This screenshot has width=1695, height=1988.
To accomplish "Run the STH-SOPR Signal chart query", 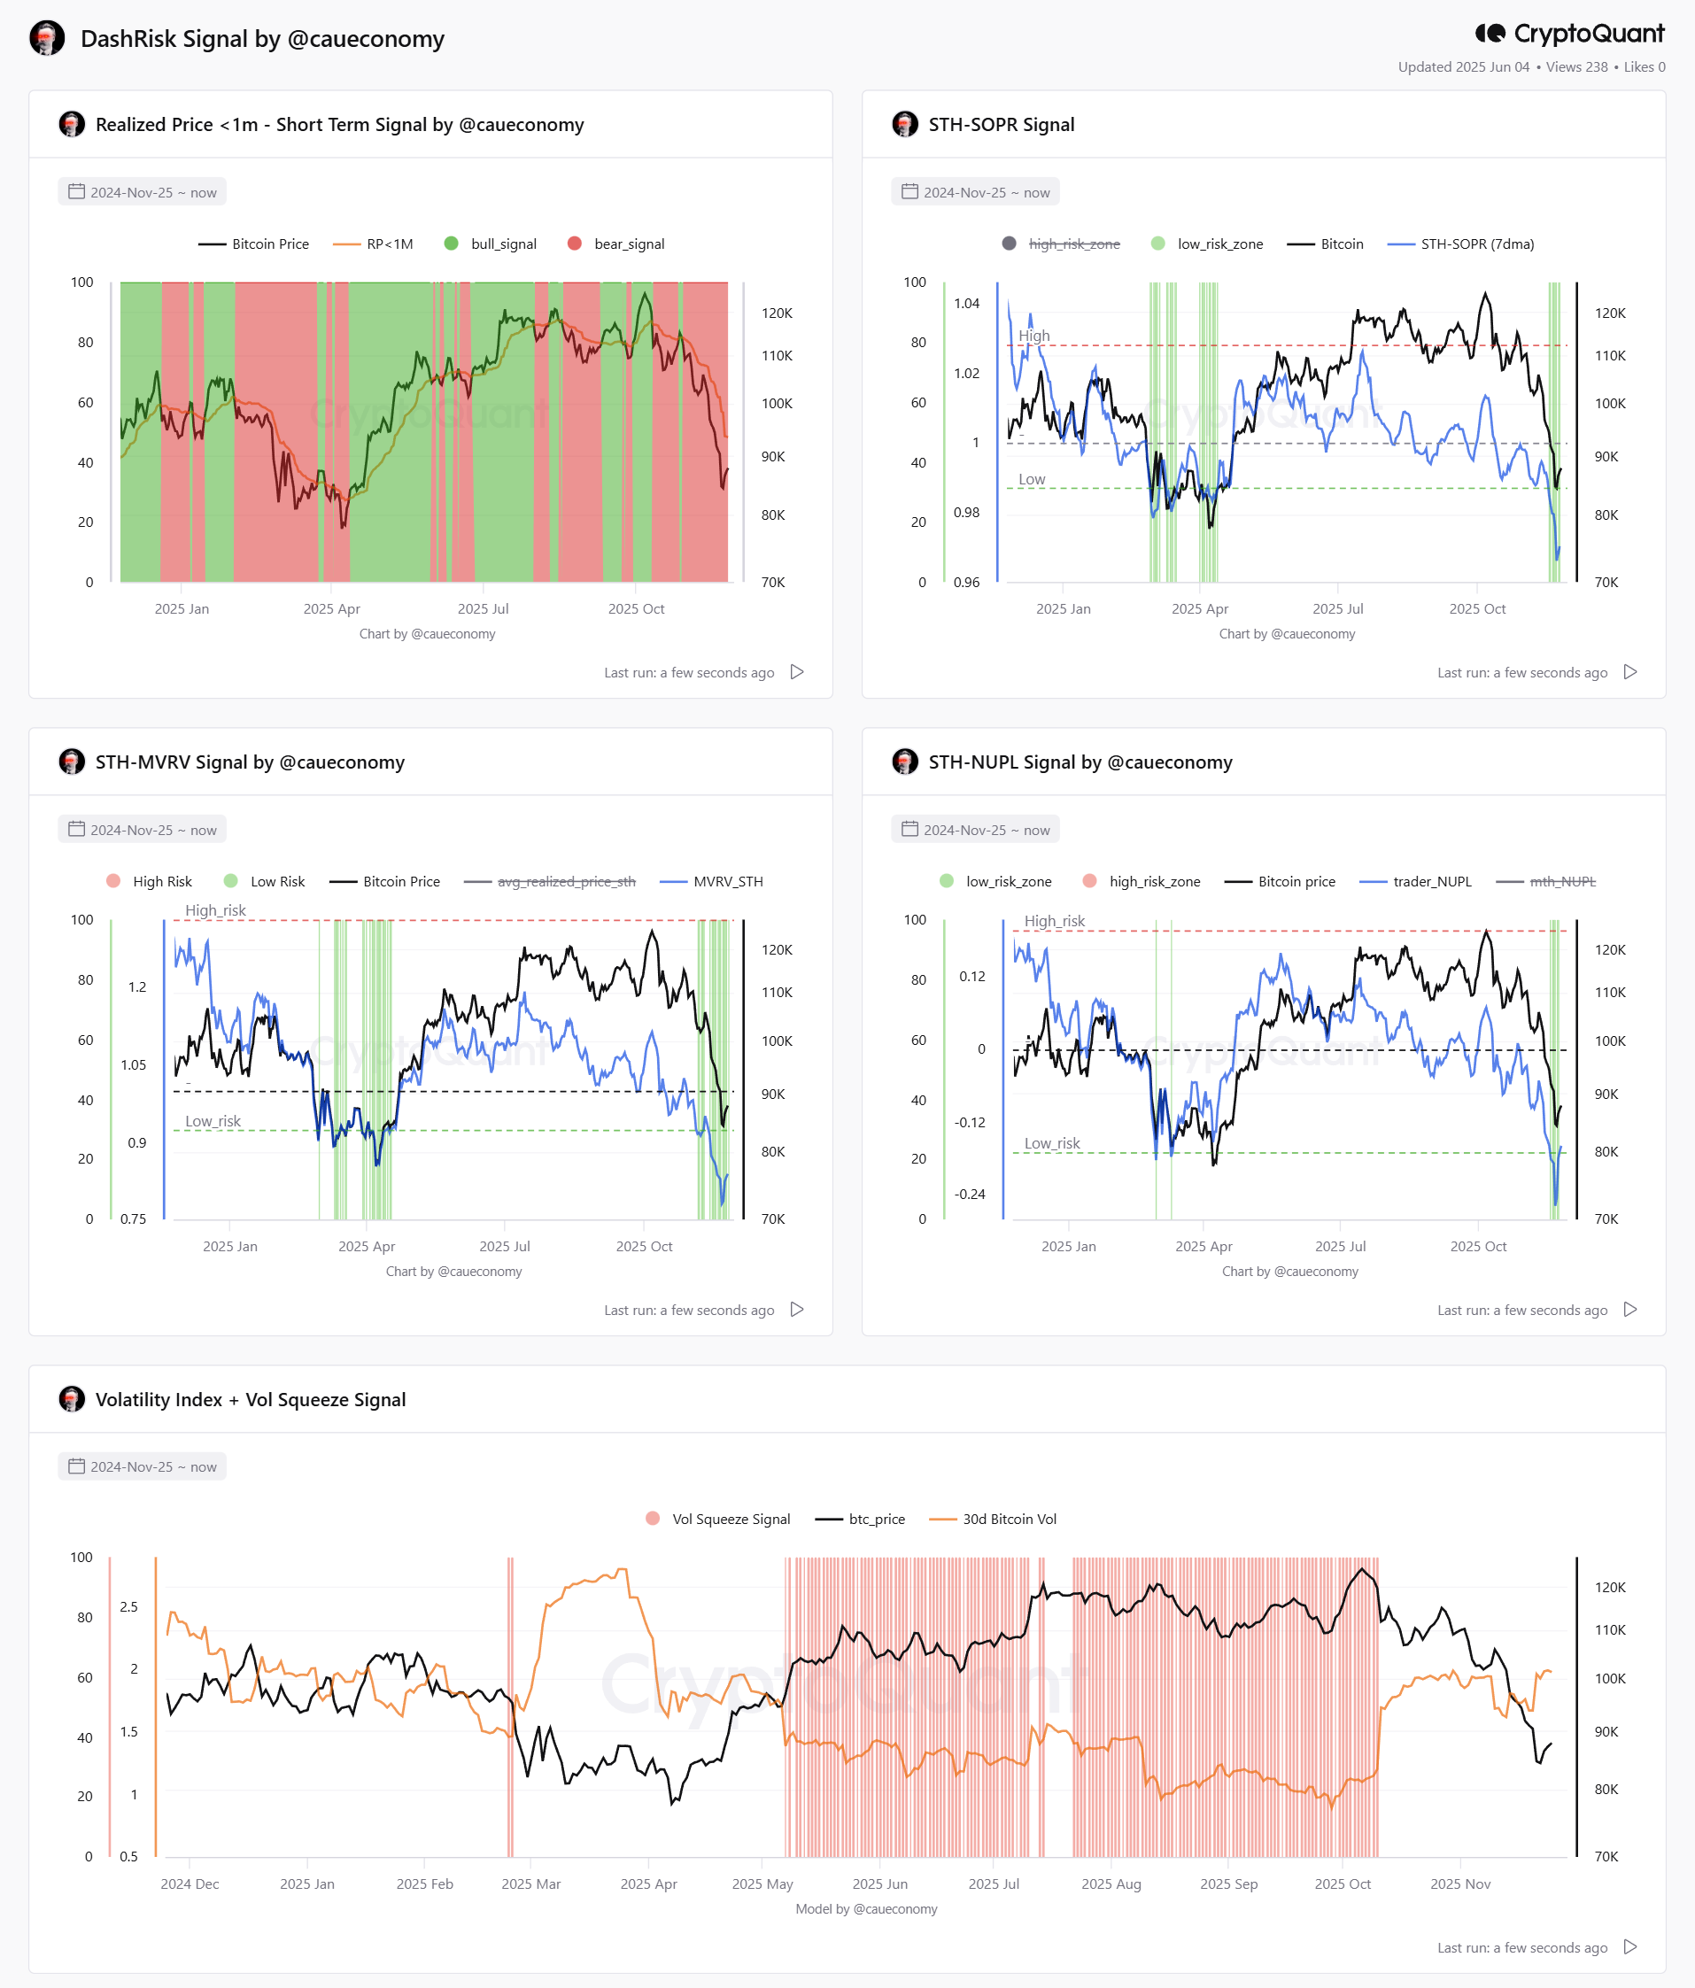I will point(1629,671).
